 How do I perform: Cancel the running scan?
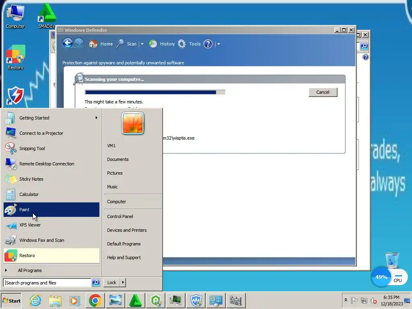pos(323,92)
